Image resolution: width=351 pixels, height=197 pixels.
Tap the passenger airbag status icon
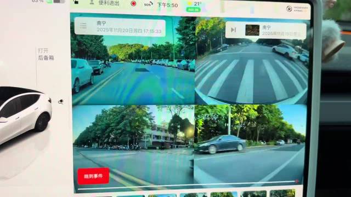coord(297,9)
